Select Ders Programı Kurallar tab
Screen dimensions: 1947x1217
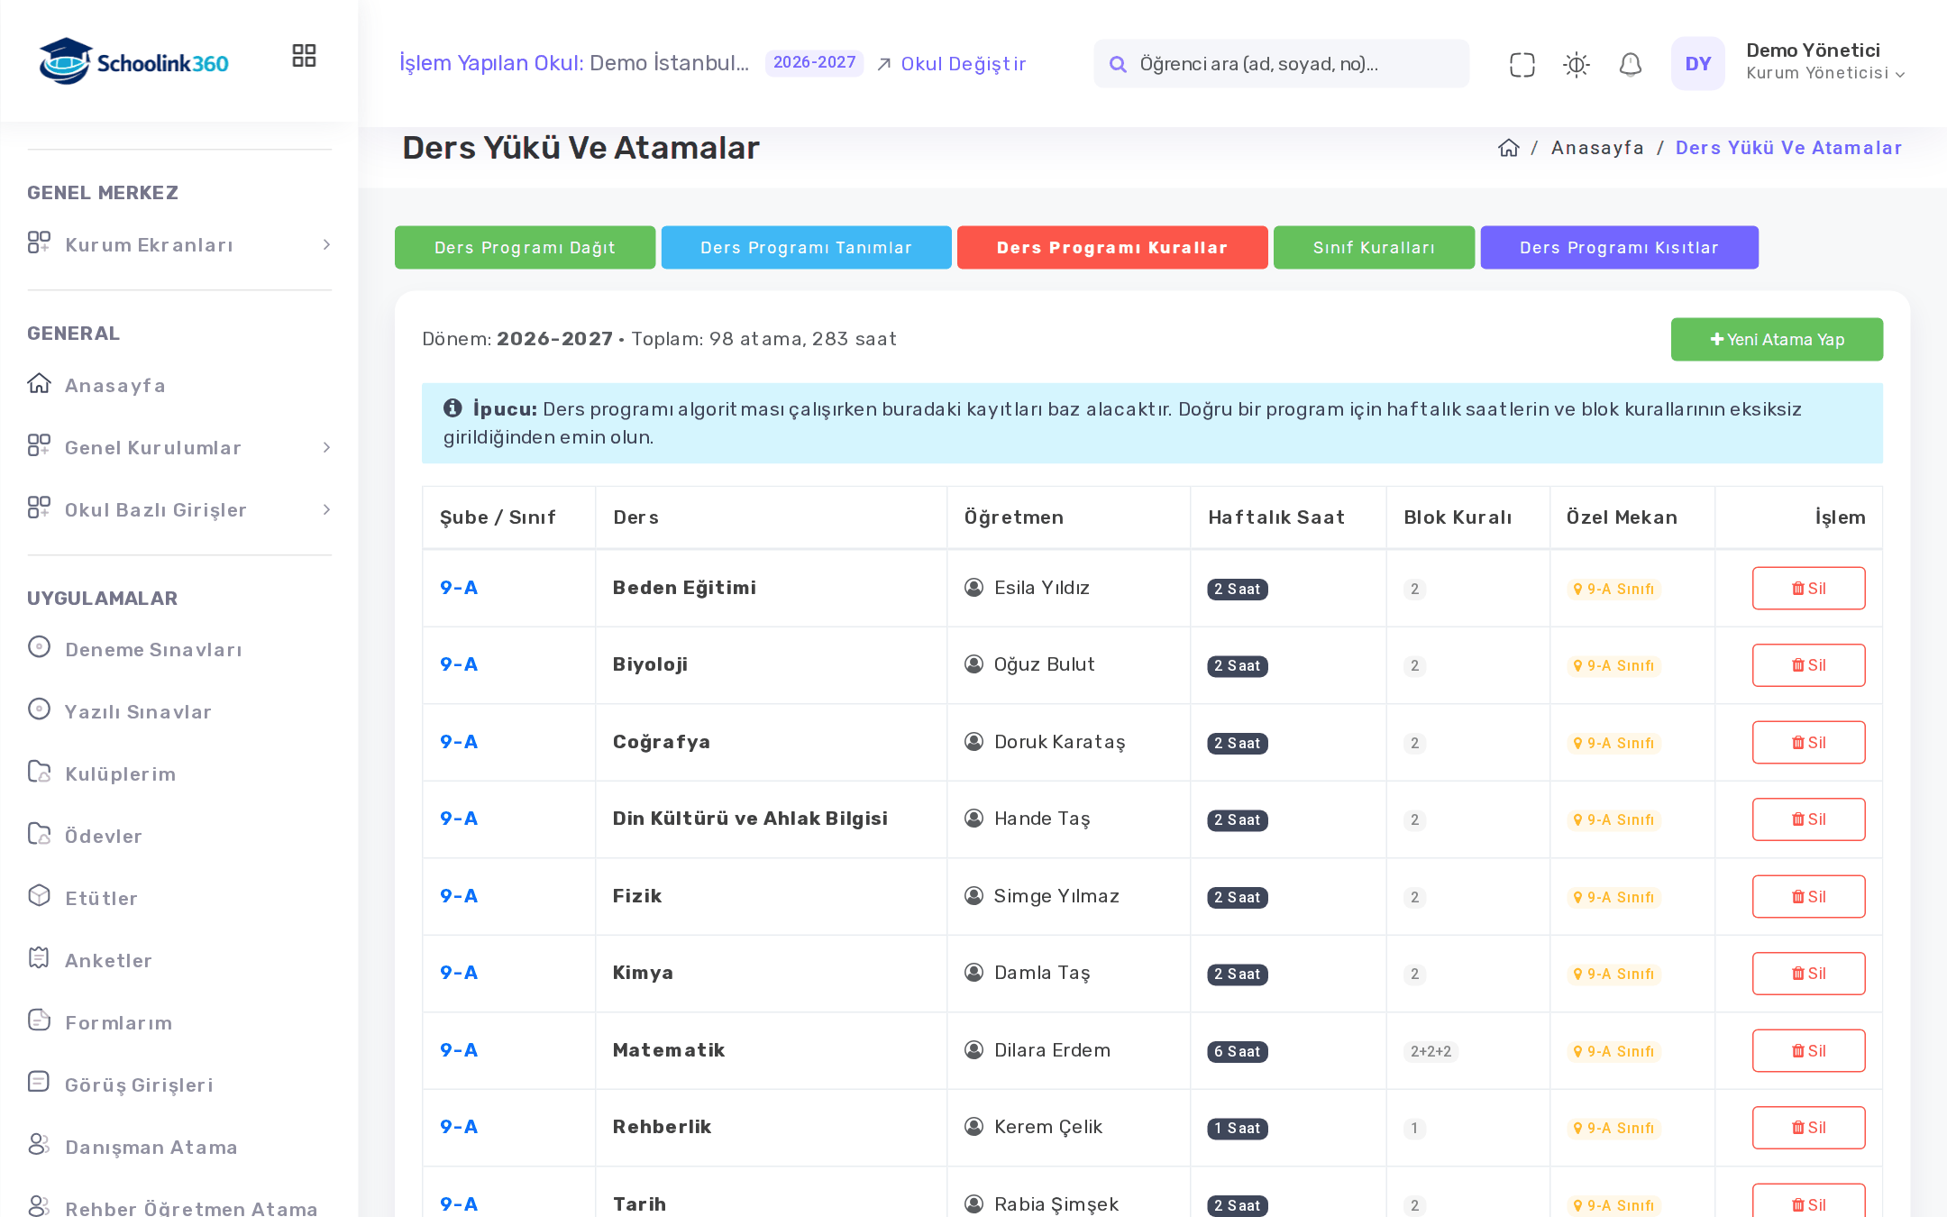[1112, 247]
